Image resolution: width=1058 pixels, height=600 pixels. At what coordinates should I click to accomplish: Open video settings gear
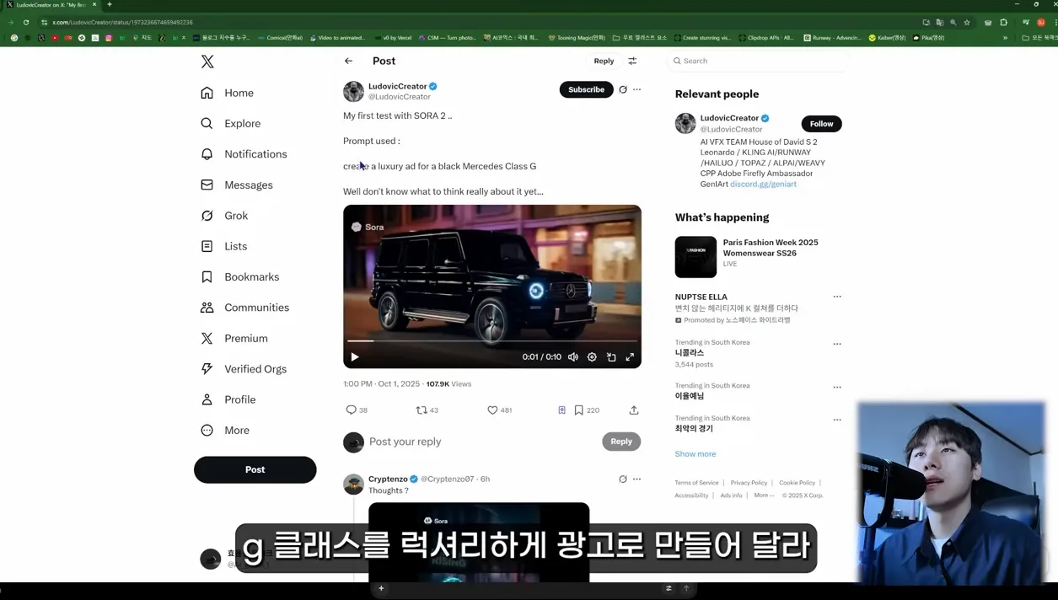point(592,357)
